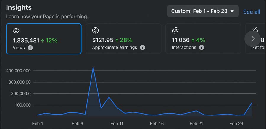This screenshot has width=266, height=129.
Task: Click the Feb 21 axis label
Action: tap(196, 124)
